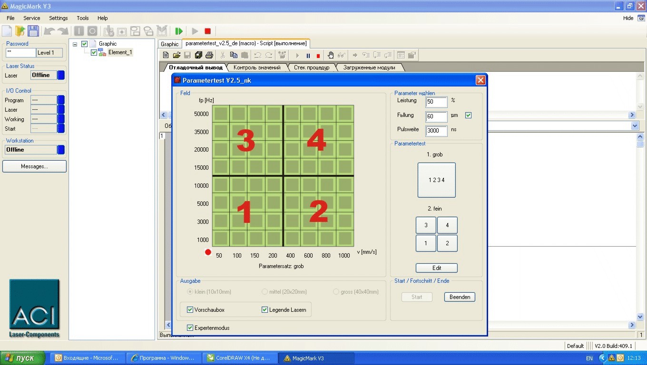The height and width of the screenshot is (365, 647).
Task: Pause script with the blue pause icon
Action: point(308,56)
